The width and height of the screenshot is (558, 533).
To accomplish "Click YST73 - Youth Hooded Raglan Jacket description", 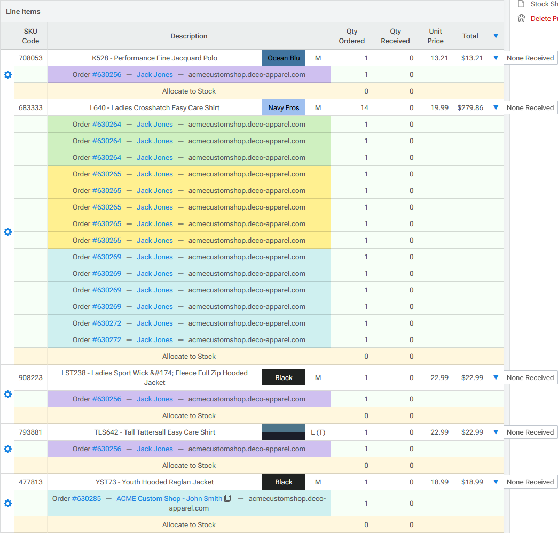I will coord(154,482).
